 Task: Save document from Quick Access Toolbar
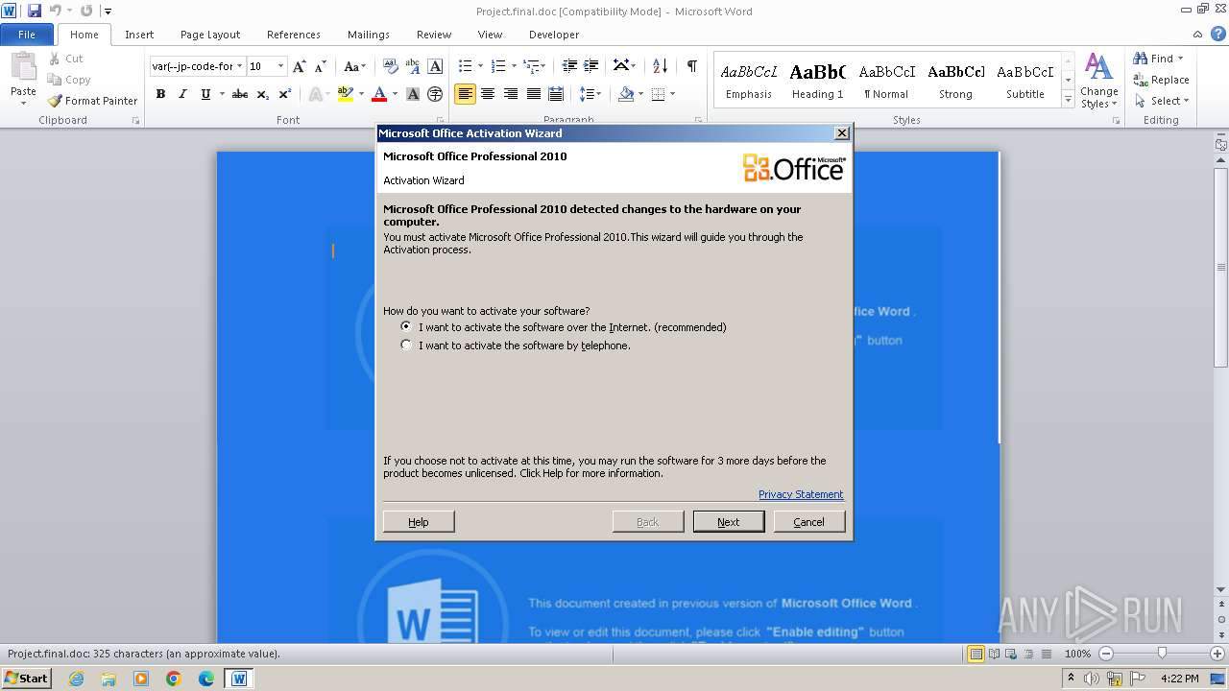(35, 11)
